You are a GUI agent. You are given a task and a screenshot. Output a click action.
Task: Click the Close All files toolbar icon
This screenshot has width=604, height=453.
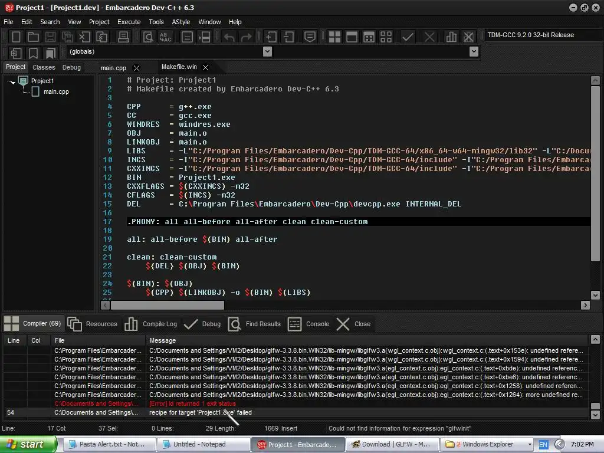coord(101,37)
